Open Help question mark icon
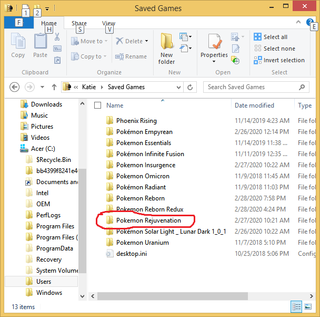Image resolution: width=320 pixels, height=317 pixels. tap(309, 22)
